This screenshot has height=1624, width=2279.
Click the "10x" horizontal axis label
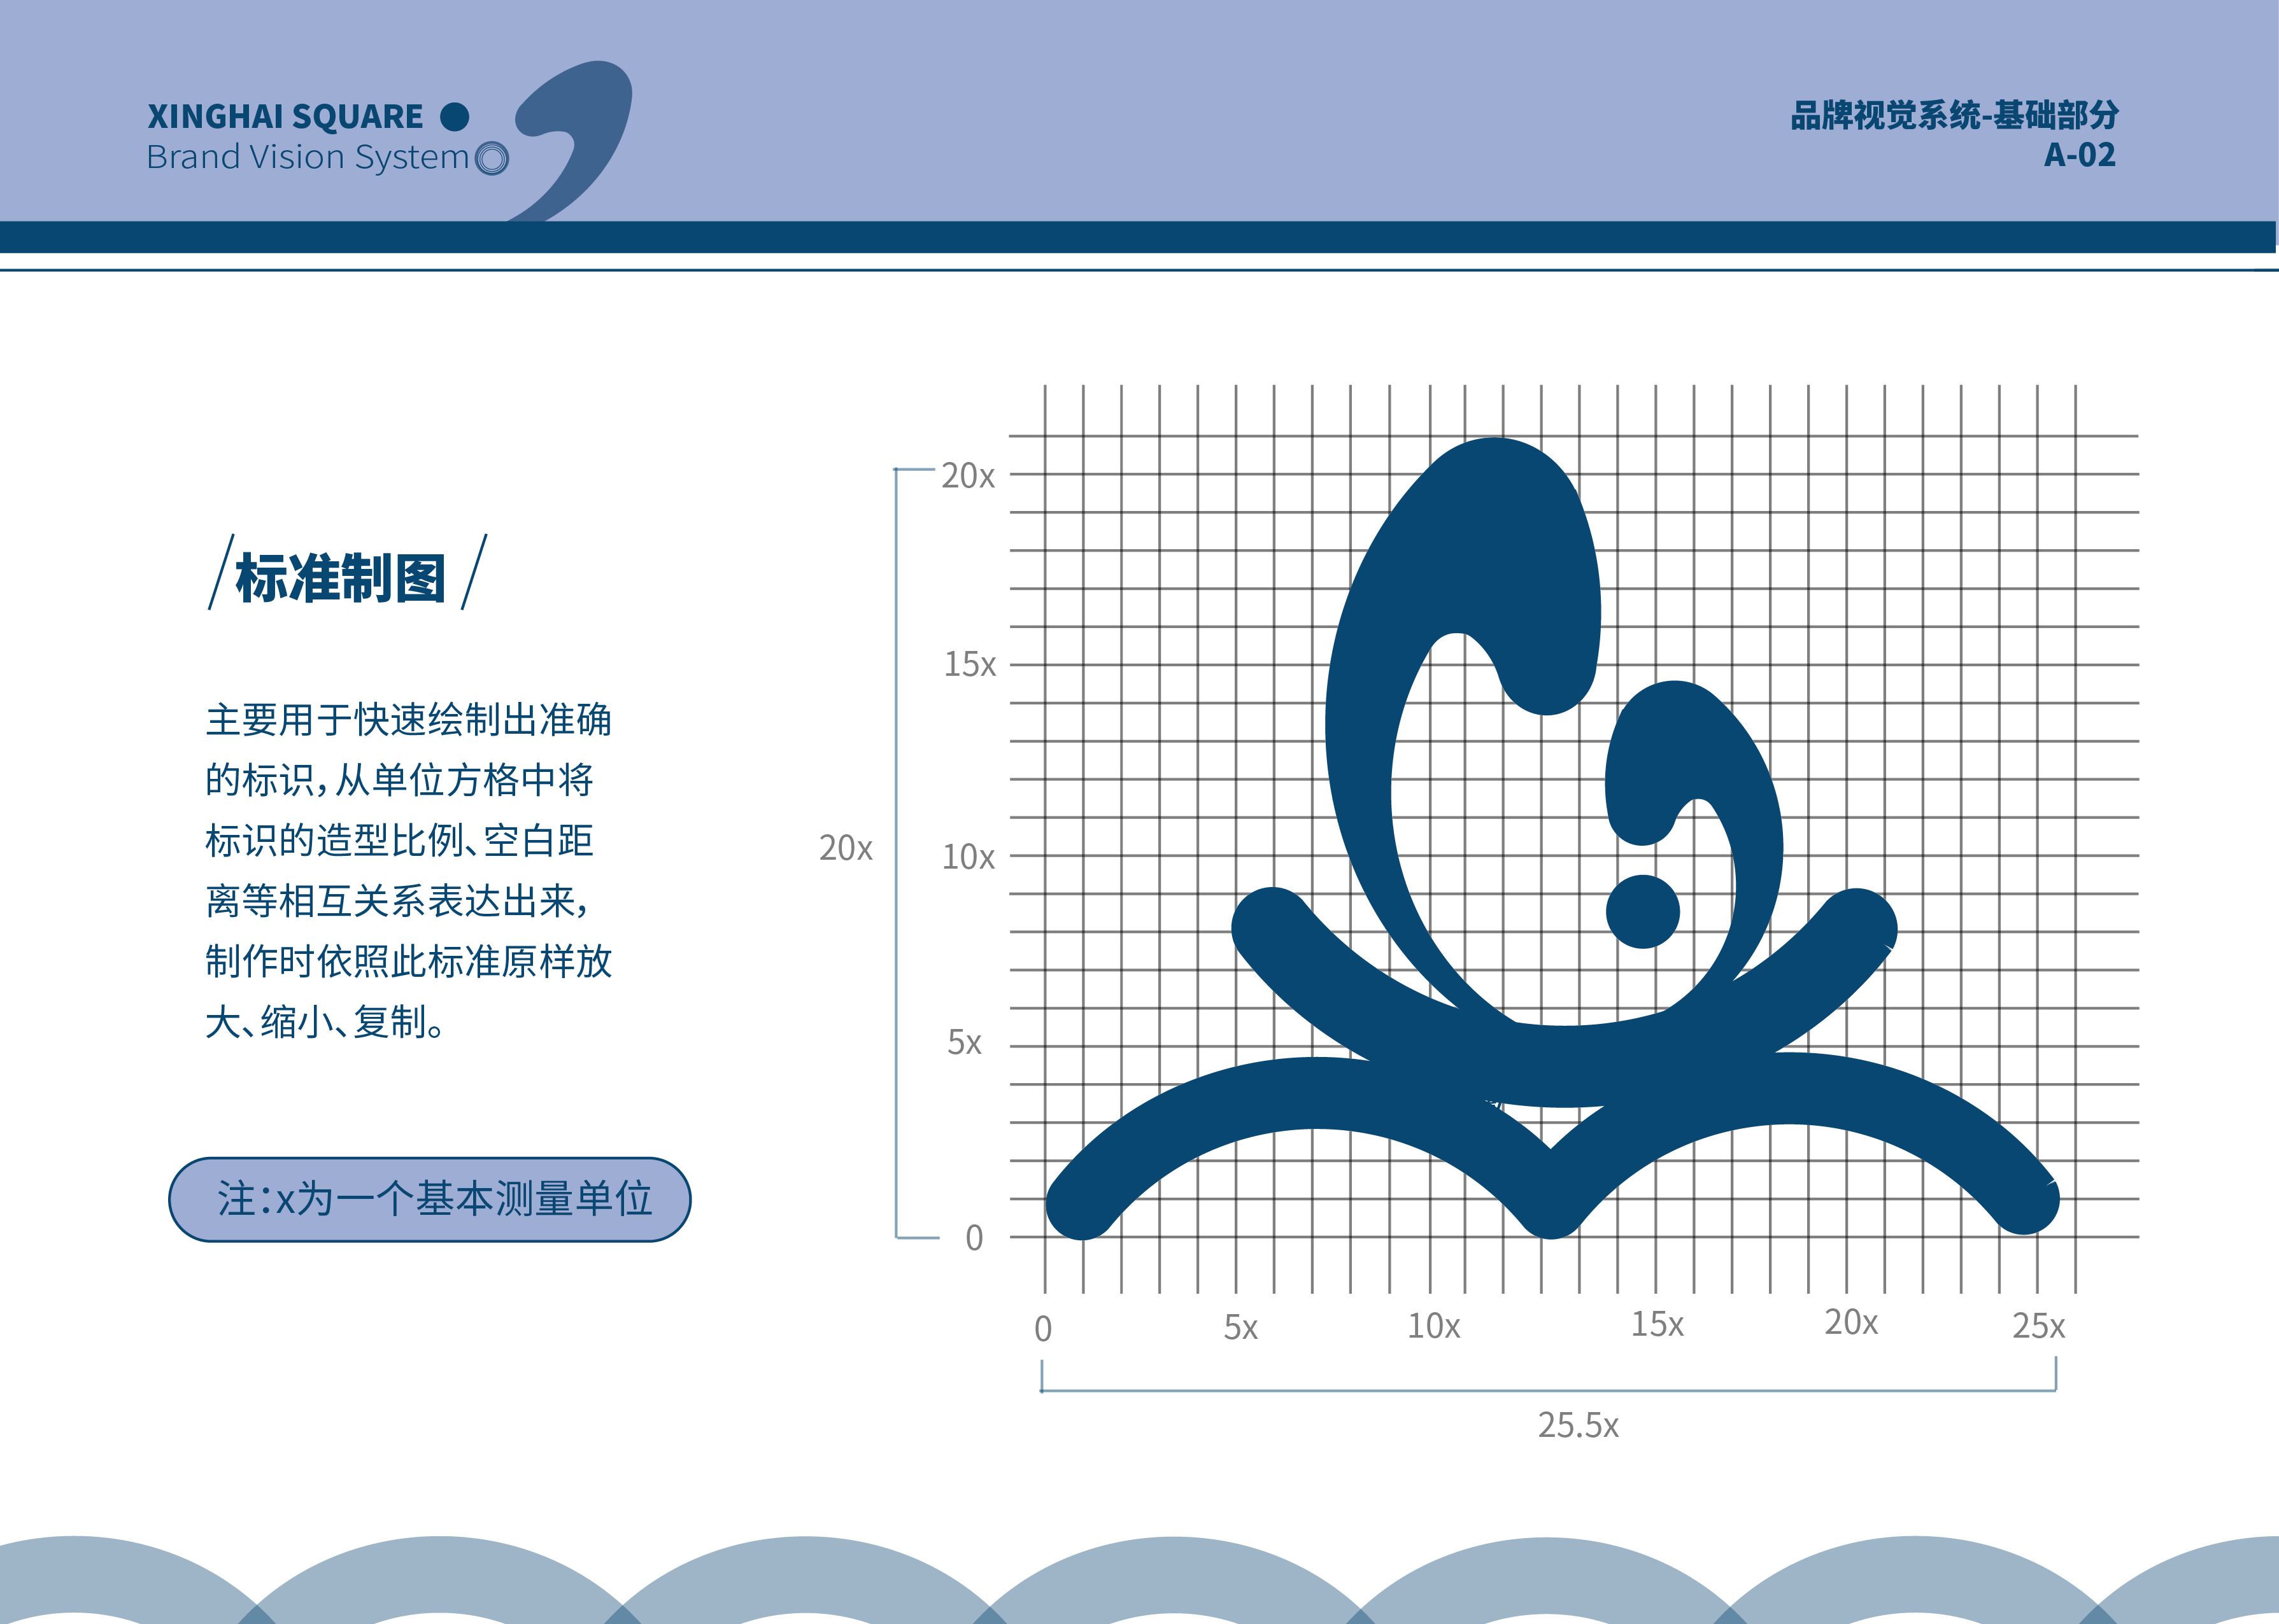1433,1326
